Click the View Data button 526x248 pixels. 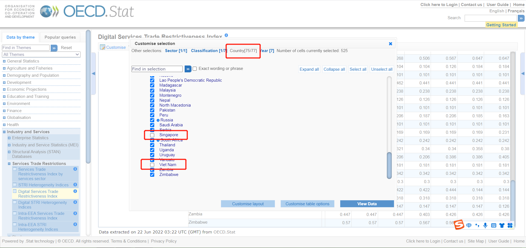[367, 204]
